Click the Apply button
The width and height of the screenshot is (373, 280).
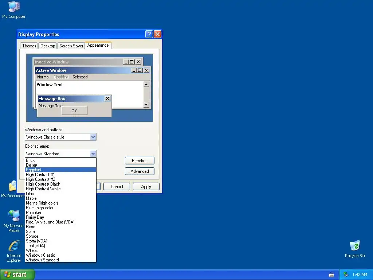(146, 187)
